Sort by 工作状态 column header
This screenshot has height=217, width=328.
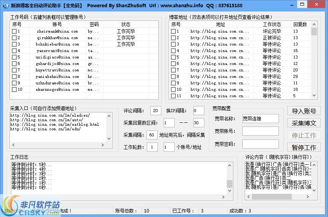pyautogui.click(x=272, y=24)
